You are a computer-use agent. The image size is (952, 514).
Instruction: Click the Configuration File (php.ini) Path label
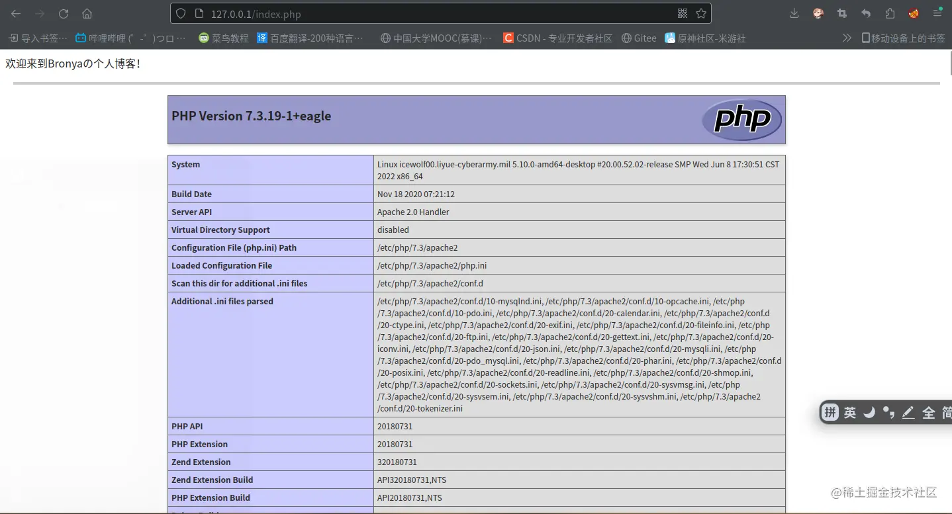(234, 248)
